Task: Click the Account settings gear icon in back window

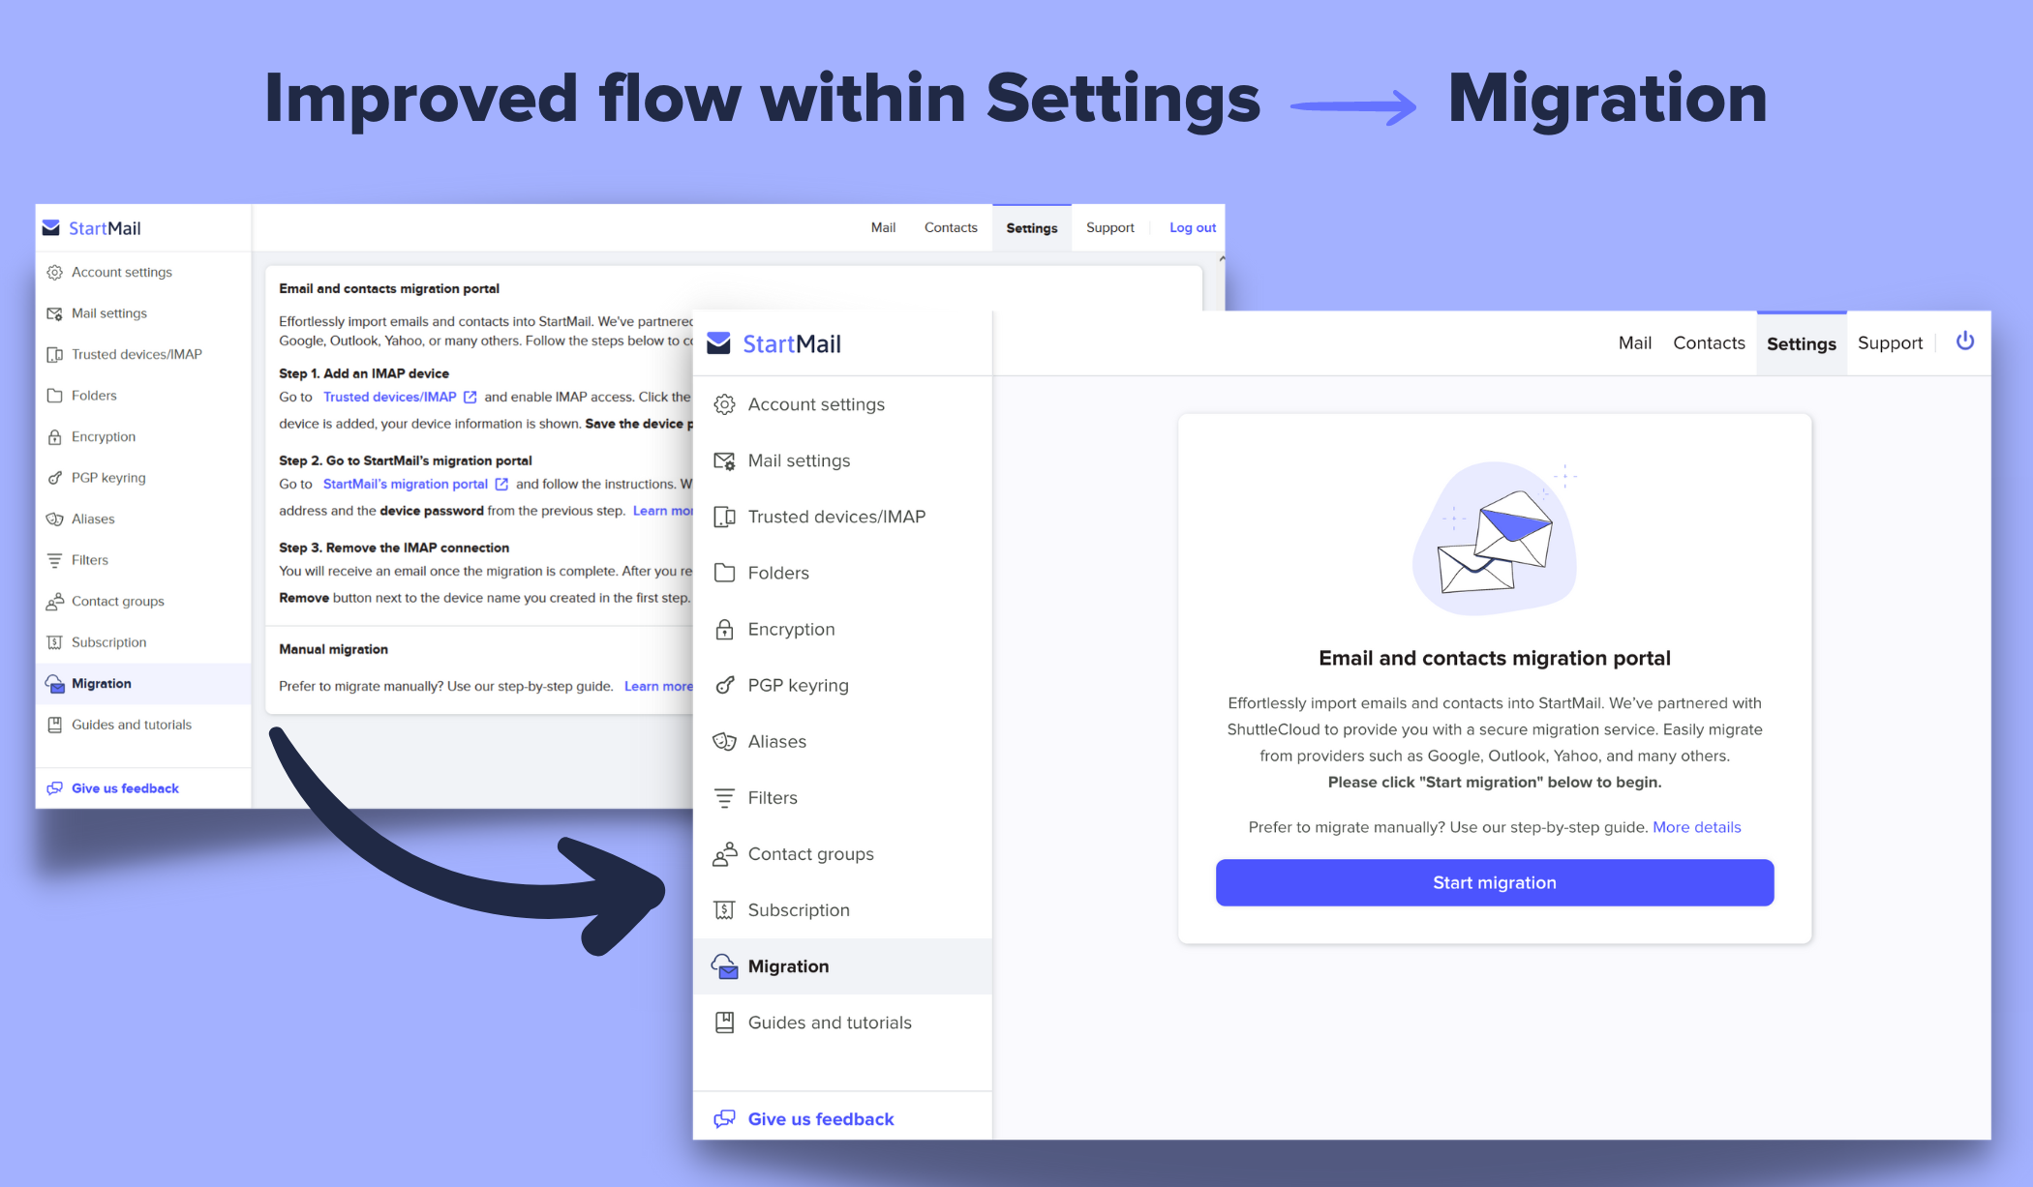Action: point(54,272)
